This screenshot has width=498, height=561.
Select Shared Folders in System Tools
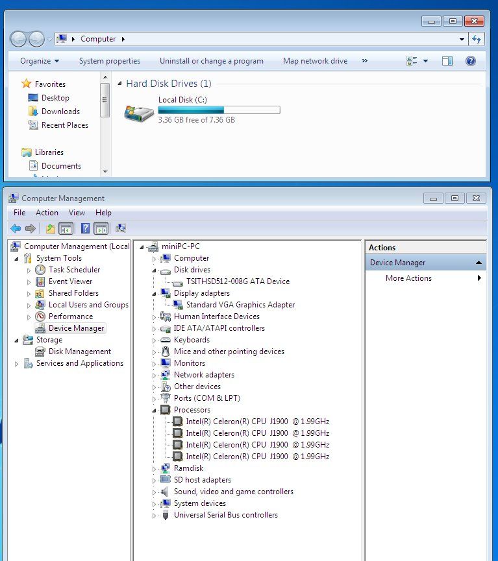73,293
